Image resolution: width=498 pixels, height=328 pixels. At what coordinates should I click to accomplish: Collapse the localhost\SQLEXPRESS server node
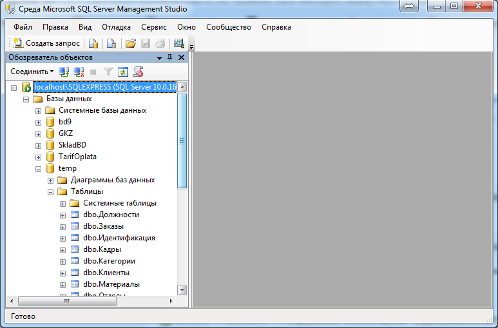pos(14,88)
